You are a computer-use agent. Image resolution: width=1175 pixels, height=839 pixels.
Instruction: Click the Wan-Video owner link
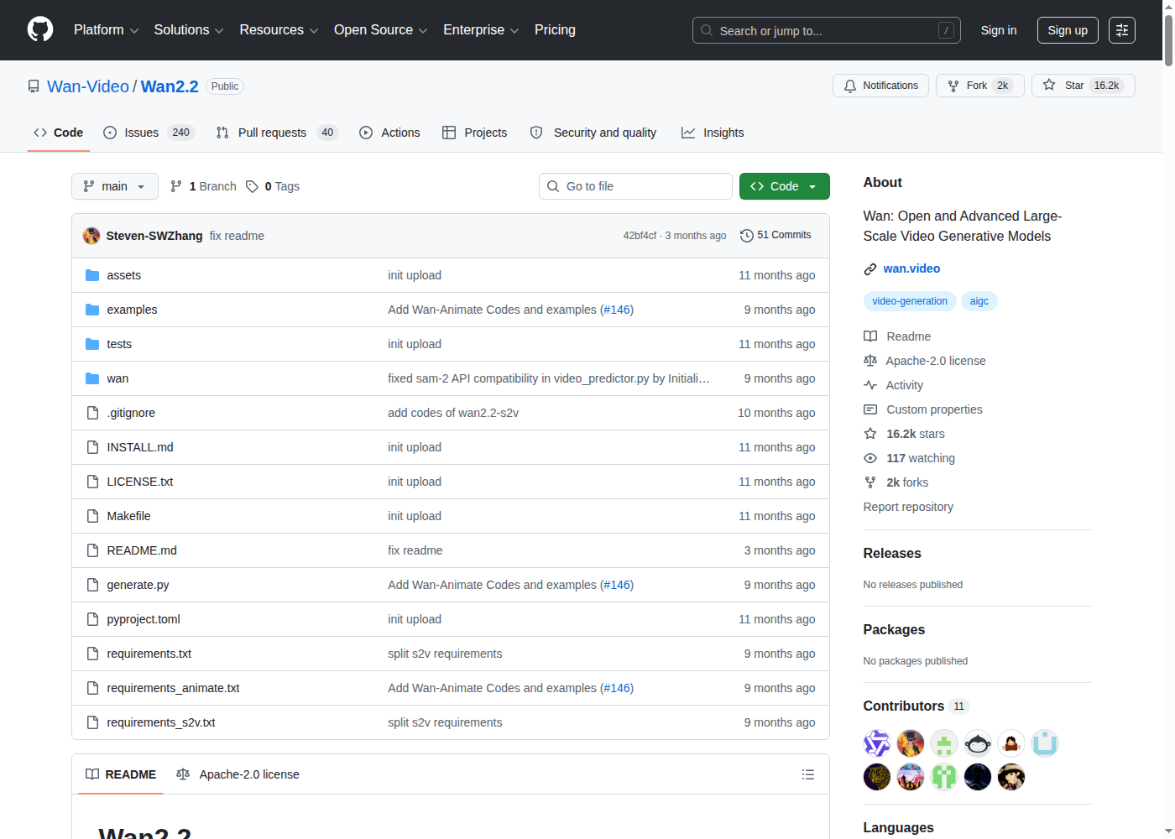(88, 86)
